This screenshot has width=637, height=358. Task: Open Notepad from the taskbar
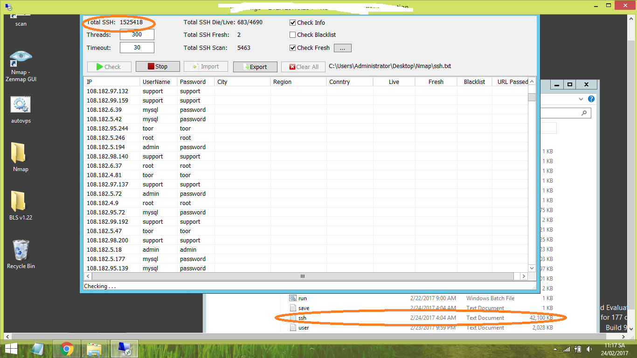(38, 349)
